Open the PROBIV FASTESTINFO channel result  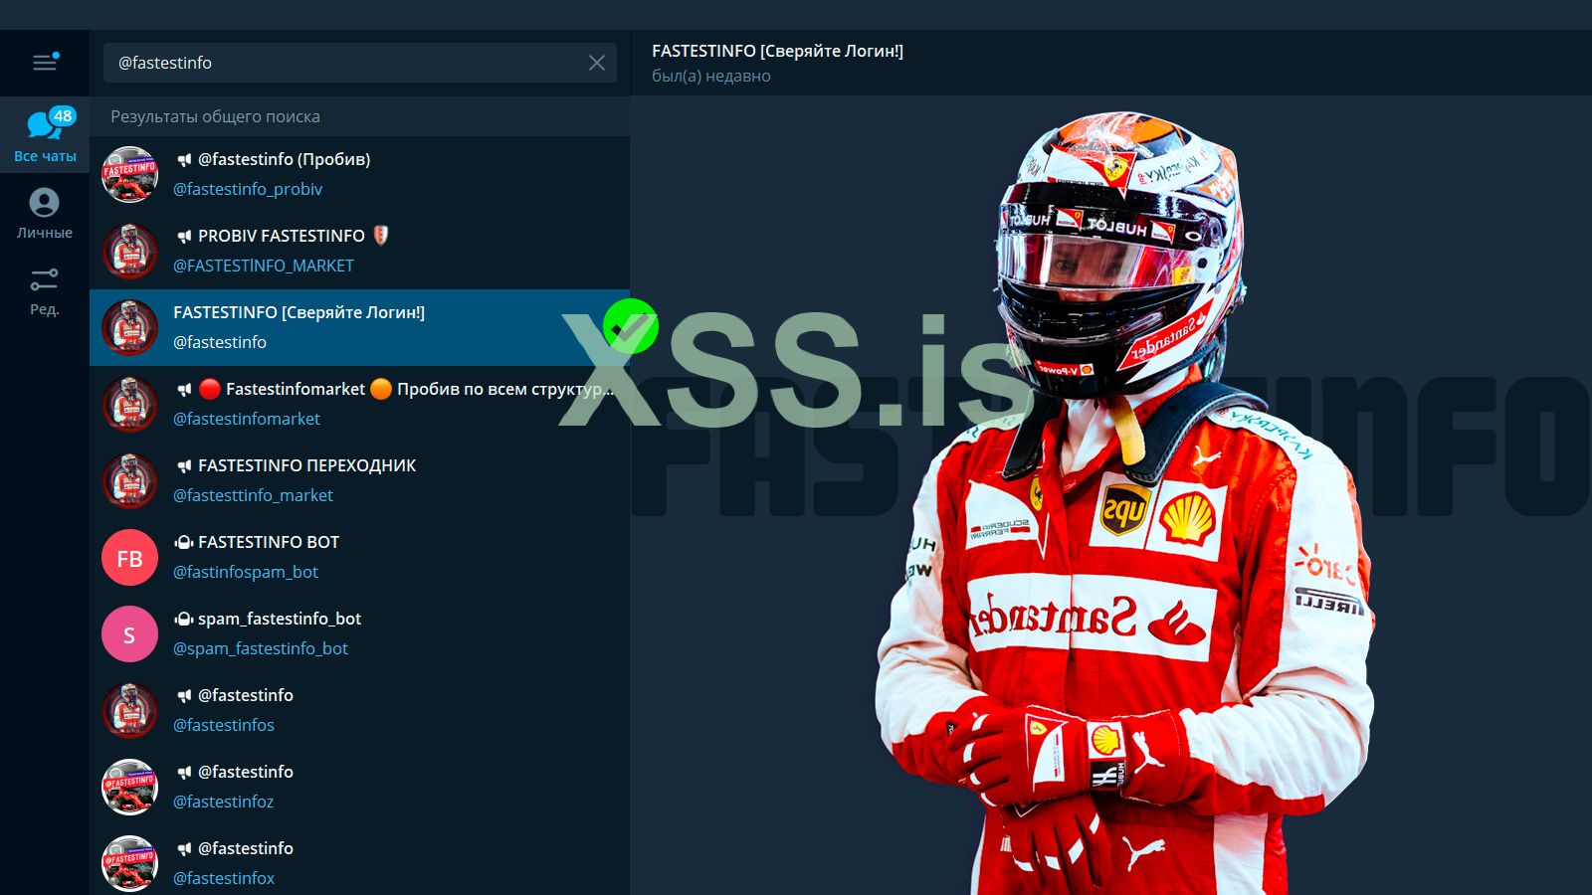(359, 251)
